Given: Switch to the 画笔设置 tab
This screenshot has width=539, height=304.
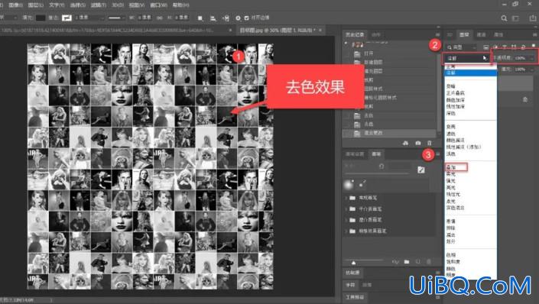Looking at the screenshot, I should pyautogui.click(x=355, y=154).
